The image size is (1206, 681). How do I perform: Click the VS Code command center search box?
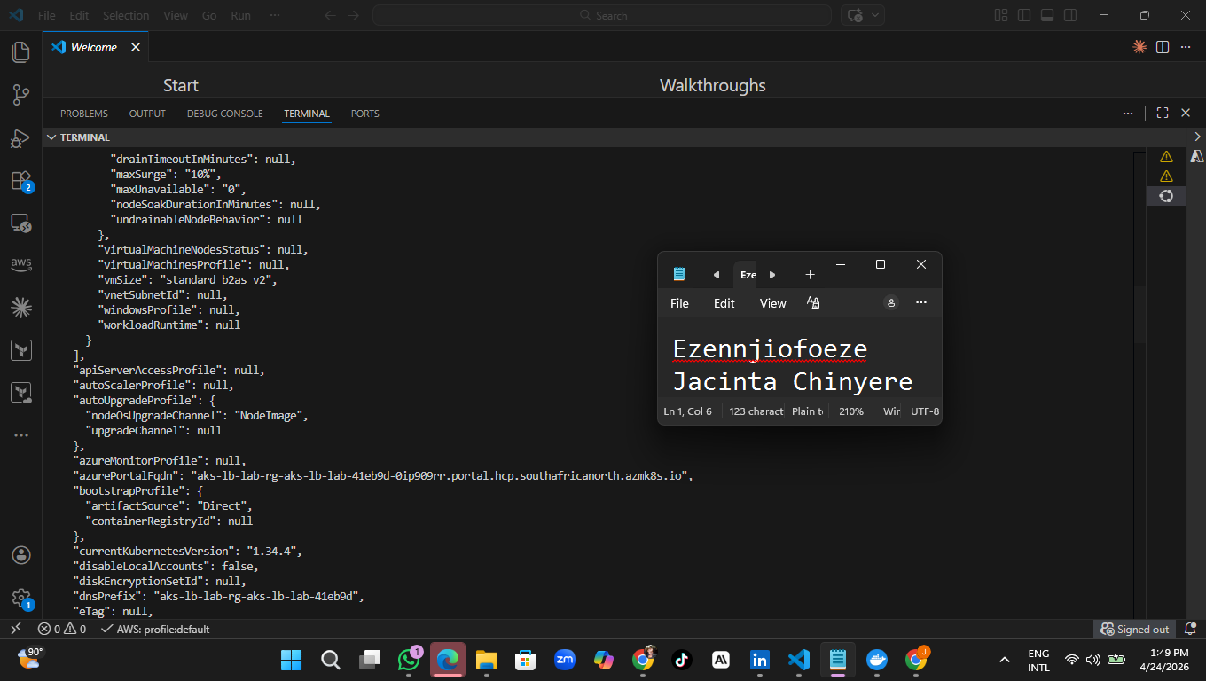click(x=602, y=15)
